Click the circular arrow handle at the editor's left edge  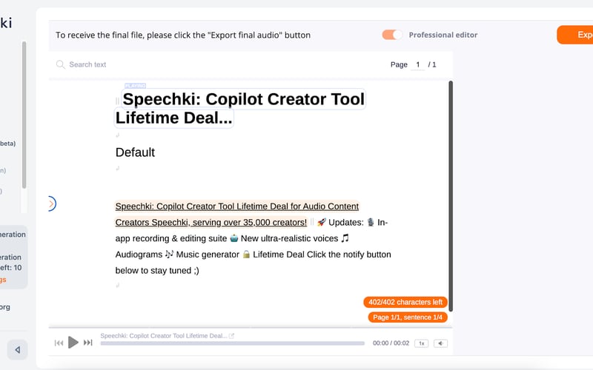[52, 204]
